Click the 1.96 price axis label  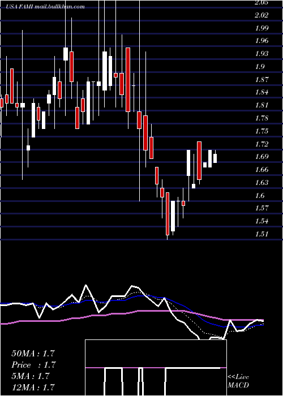pyautogui.click(x=261, y=41)
